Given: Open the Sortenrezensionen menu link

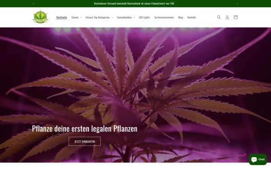Looking at the screenshot, I should pyautogui.click(x=164, y=17).
